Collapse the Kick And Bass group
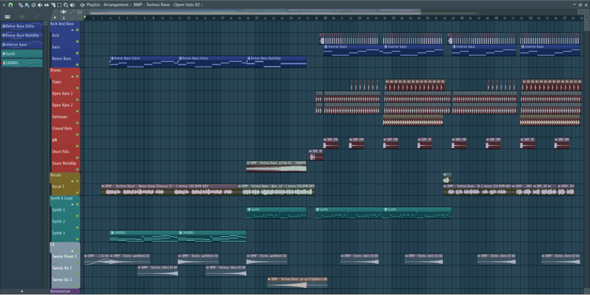 (x=72, y=30)
